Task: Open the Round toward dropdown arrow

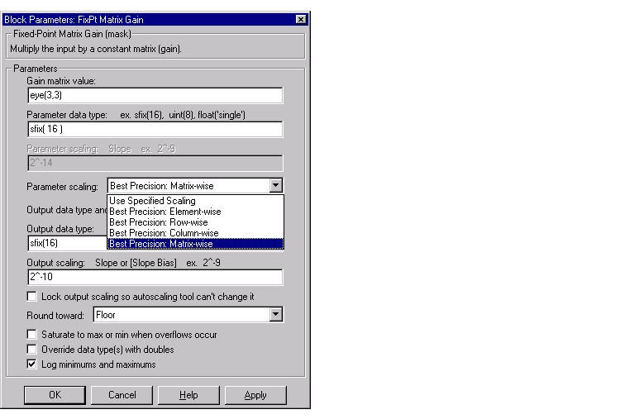Action: (x=275, y=315)
